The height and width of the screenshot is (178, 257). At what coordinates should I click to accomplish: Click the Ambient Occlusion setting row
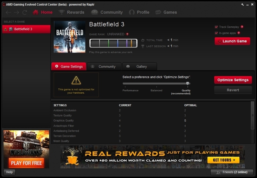pos(151,110)
